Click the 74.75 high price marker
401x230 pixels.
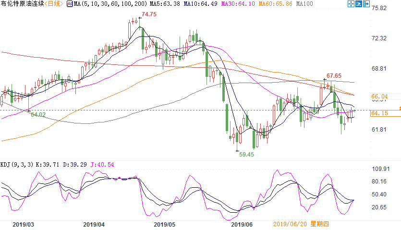[149, 14]
